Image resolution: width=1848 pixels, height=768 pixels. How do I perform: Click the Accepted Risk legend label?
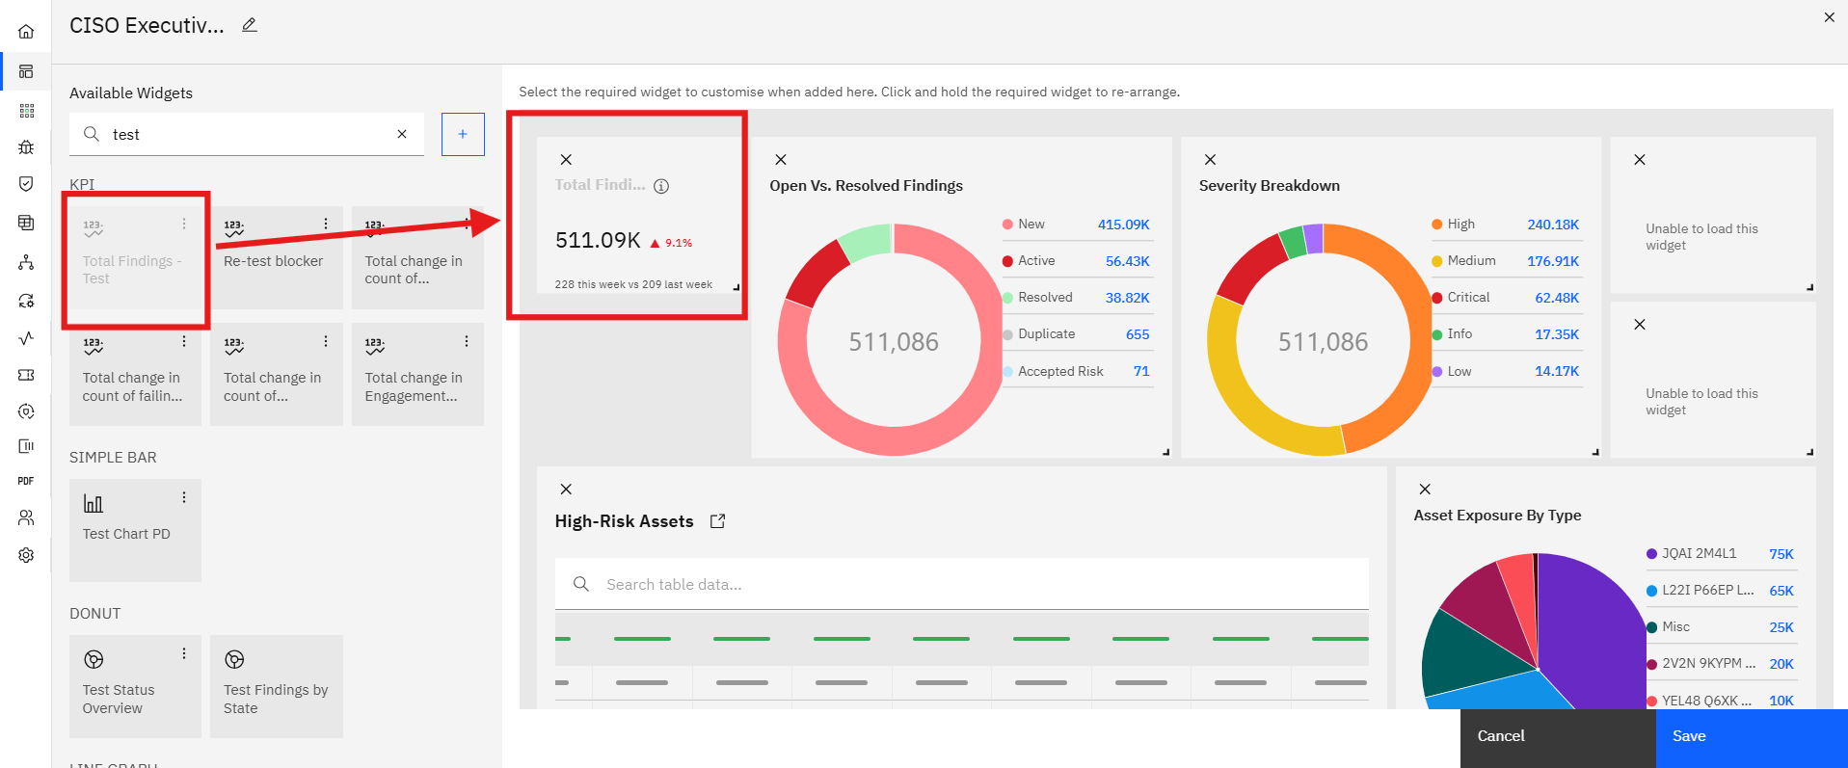(x=1060, y=371)
